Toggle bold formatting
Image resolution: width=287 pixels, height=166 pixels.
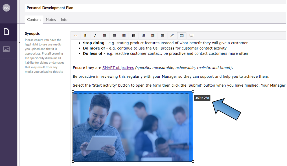point(85,35)
